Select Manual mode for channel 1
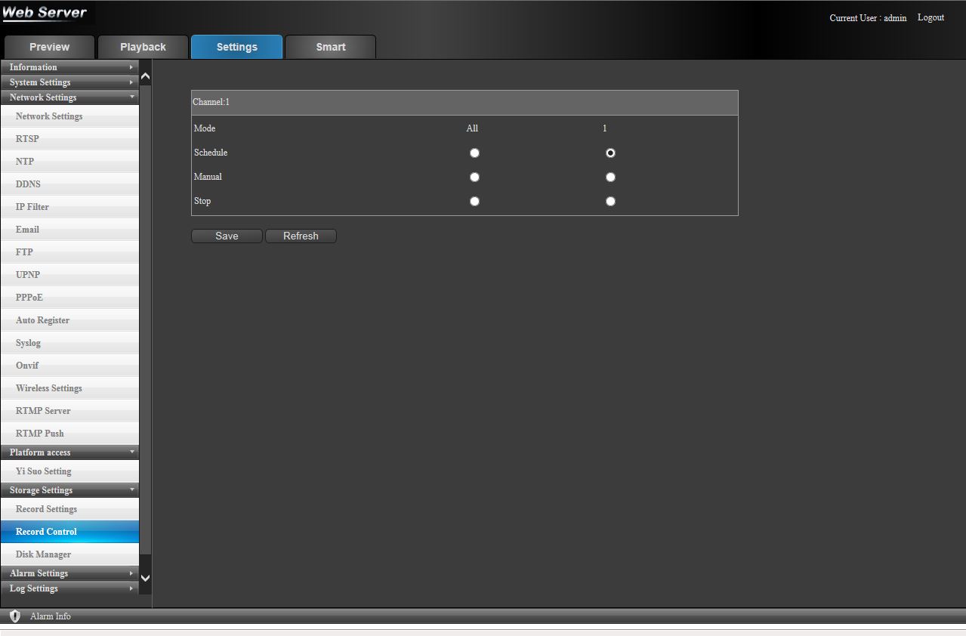Viewport: 966px width, 636px height. point(610,178)
